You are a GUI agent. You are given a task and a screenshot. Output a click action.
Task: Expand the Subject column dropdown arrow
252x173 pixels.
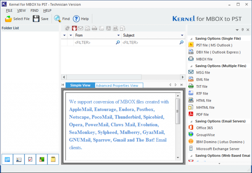182,35
